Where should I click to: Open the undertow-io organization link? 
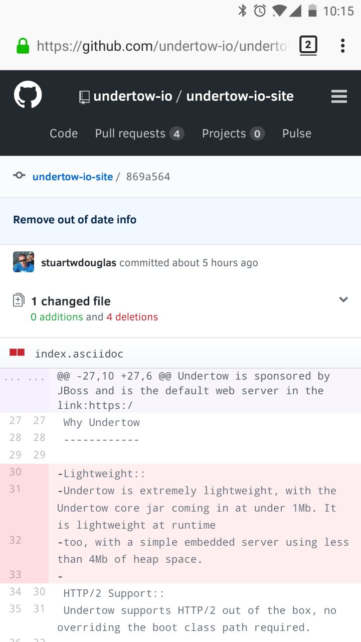133,96
